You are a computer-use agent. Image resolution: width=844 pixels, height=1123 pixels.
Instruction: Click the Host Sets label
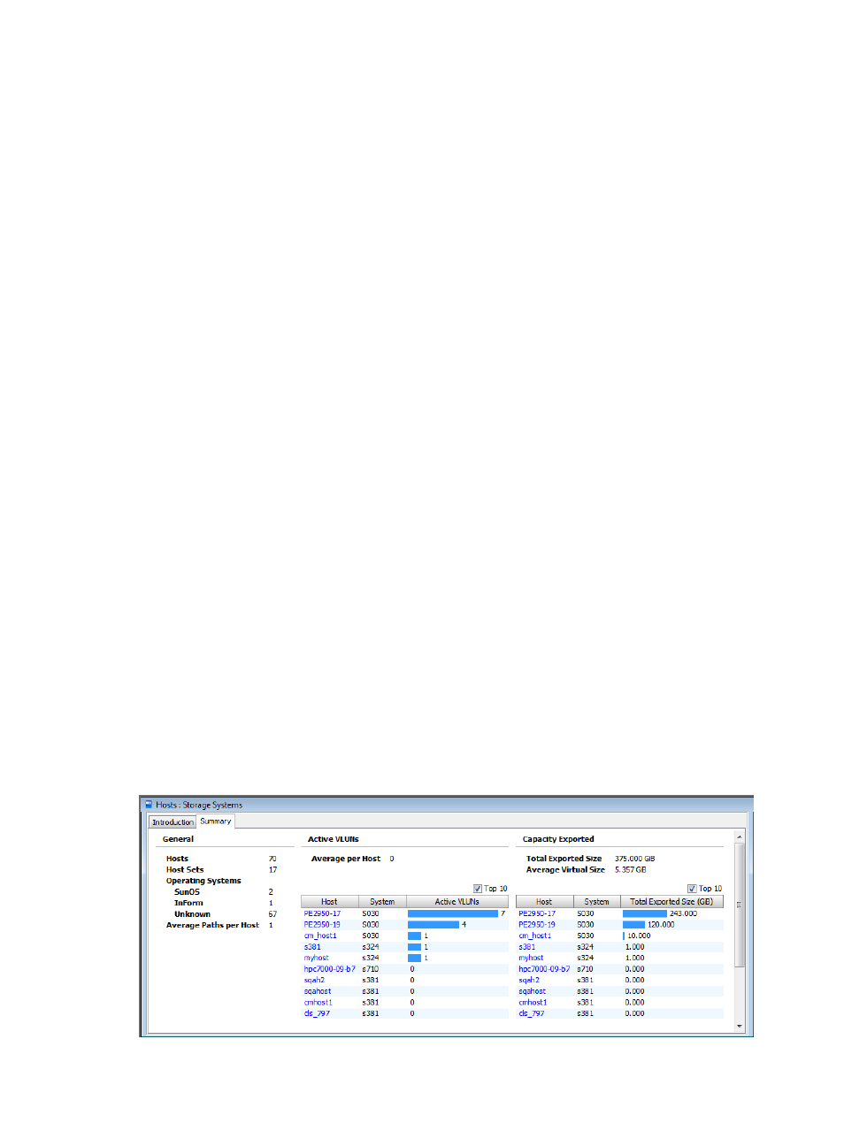click(185, 870)
